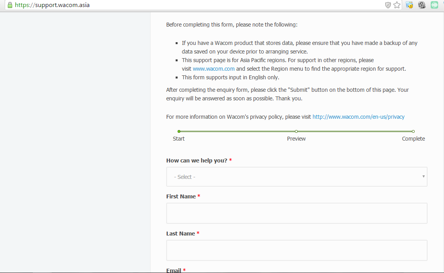The width and height of the screenshot is (444, 273).
Task: Click the First Name input field
Action: [x=297, y=213]
